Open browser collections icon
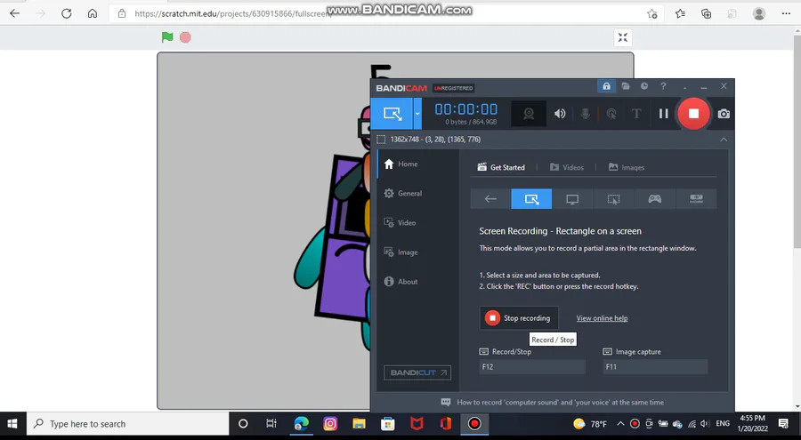801x440 pixels. click(x=706, y=14)
